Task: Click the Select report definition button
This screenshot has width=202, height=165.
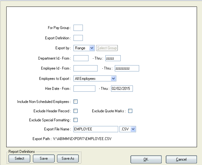Action: tap(19, 158)
